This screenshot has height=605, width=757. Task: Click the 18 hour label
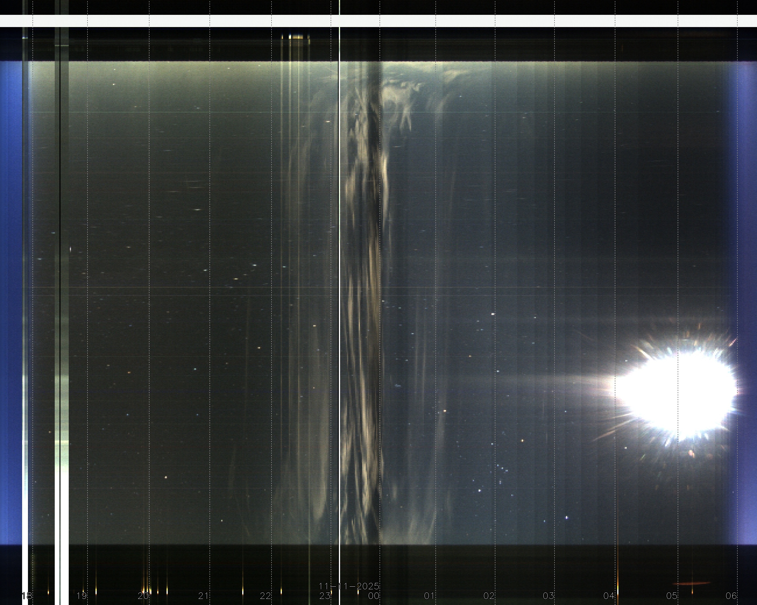(x=27, y=596)
